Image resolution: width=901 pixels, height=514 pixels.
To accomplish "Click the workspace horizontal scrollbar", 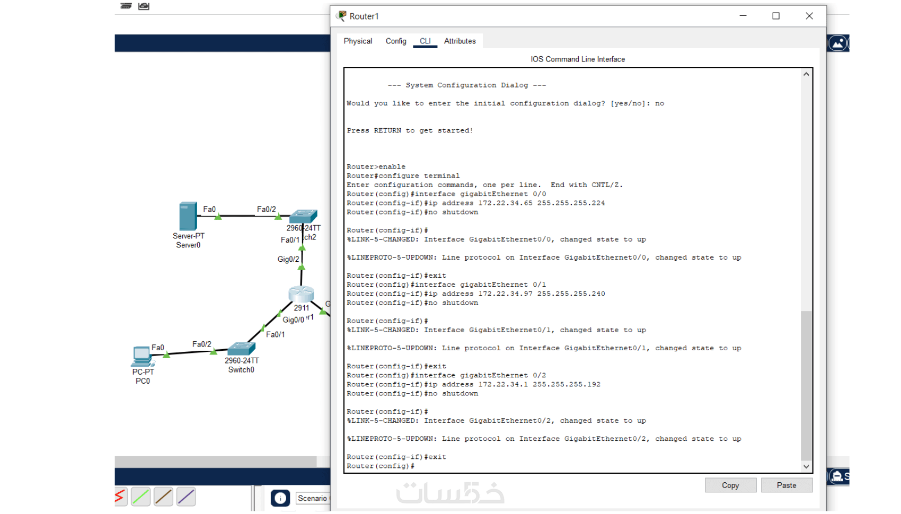I will tap(216, 462).
